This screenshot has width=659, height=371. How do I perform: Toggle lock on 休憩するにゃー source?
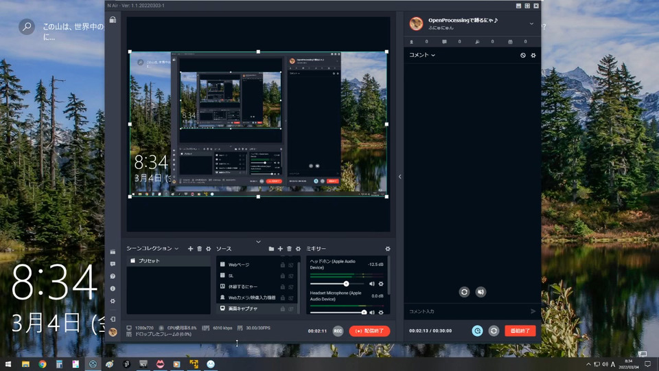[x=282, y=287]
